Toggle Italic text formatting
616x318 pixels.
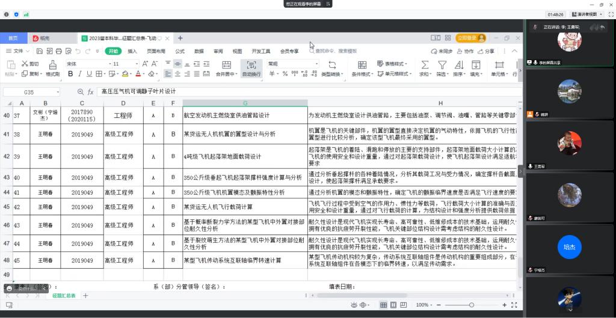pyautogui.click(x=80, y=74)
